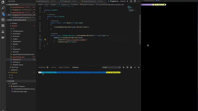Split the editor with the split icon
This screenshot has width=198, height=111.
point(135,1)
